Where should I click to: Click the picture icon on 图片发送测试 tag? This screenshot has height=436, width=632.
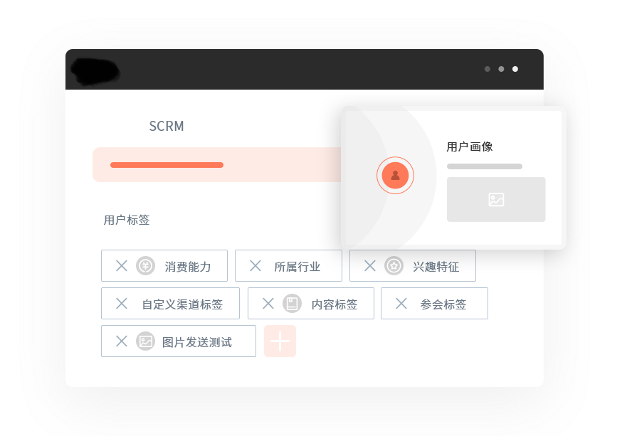145,341
